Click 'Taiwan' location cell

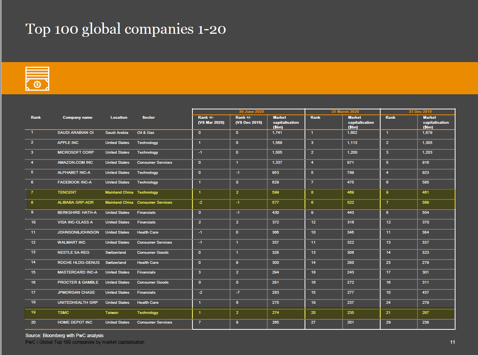pos(112,313)
